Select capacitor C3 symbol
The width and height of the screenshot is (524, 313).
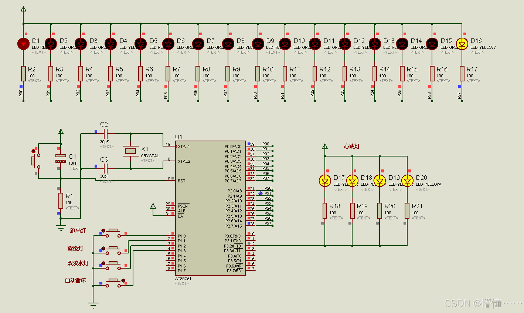(x=105, y=169)
